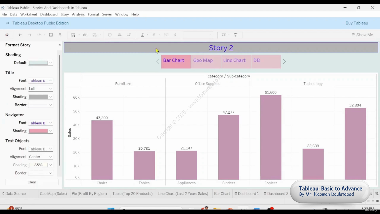Click the Redo forward arrow in toolbar
Image resolution: width=380 pixels, height=214 pixels.
[x=29, y=35]
